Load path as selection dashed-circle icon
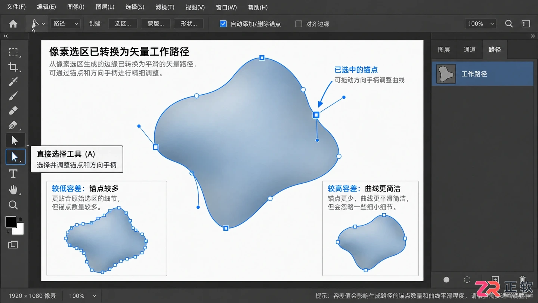The height and width of the screenshot is (303, 538). point(467,279)
